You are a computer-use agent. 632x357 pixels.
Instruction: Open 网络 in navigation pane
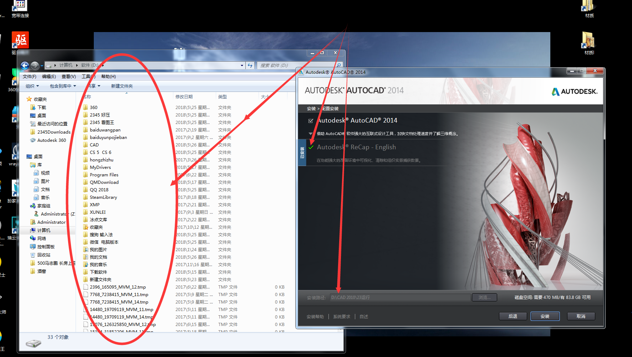[x=42, y=238]
